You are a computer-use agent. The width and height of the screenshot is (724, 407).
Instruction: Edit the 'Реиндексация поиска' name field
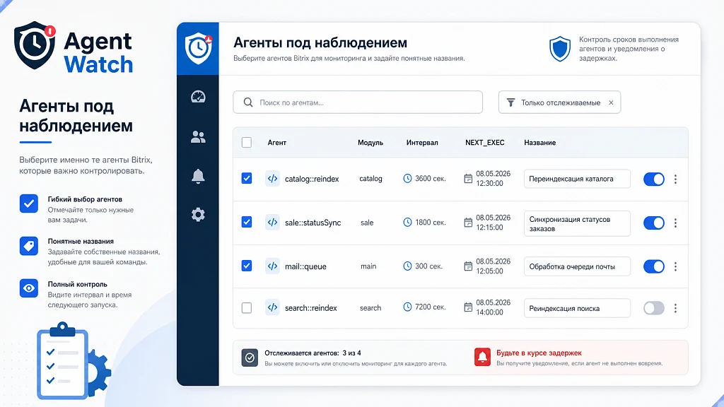coord(577,308)
